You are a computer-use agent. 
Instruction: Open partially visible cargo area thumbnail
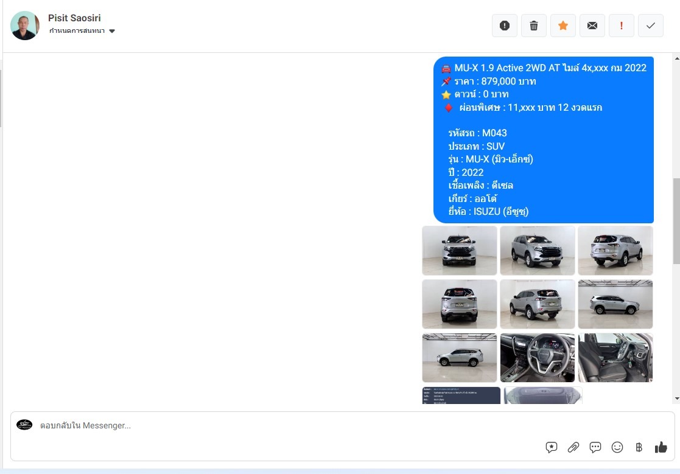[543, 396]
